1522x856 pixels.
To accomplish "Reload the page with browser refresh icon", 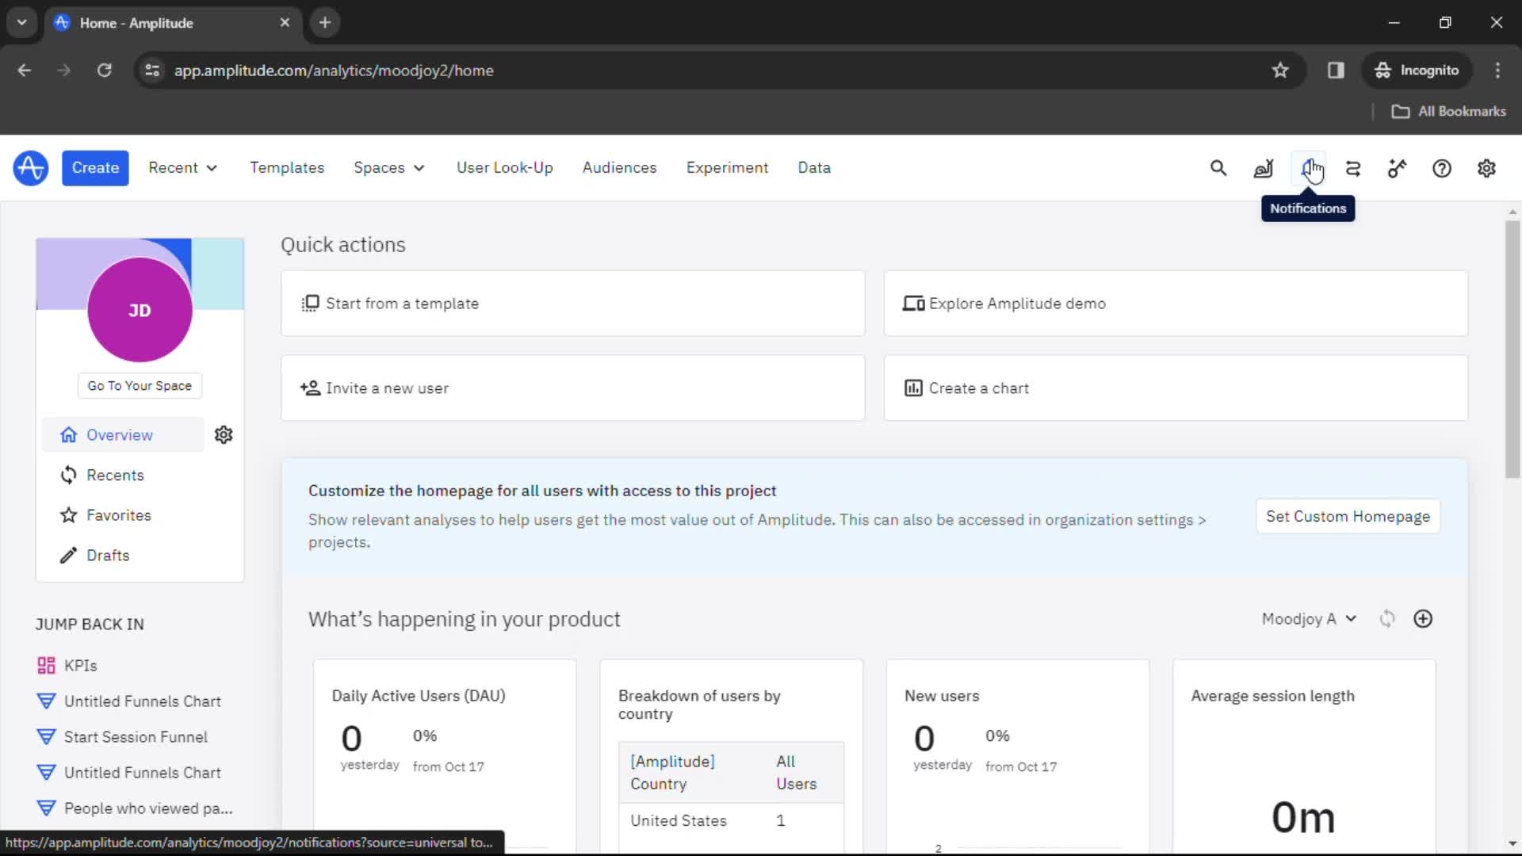I will 104,71.
